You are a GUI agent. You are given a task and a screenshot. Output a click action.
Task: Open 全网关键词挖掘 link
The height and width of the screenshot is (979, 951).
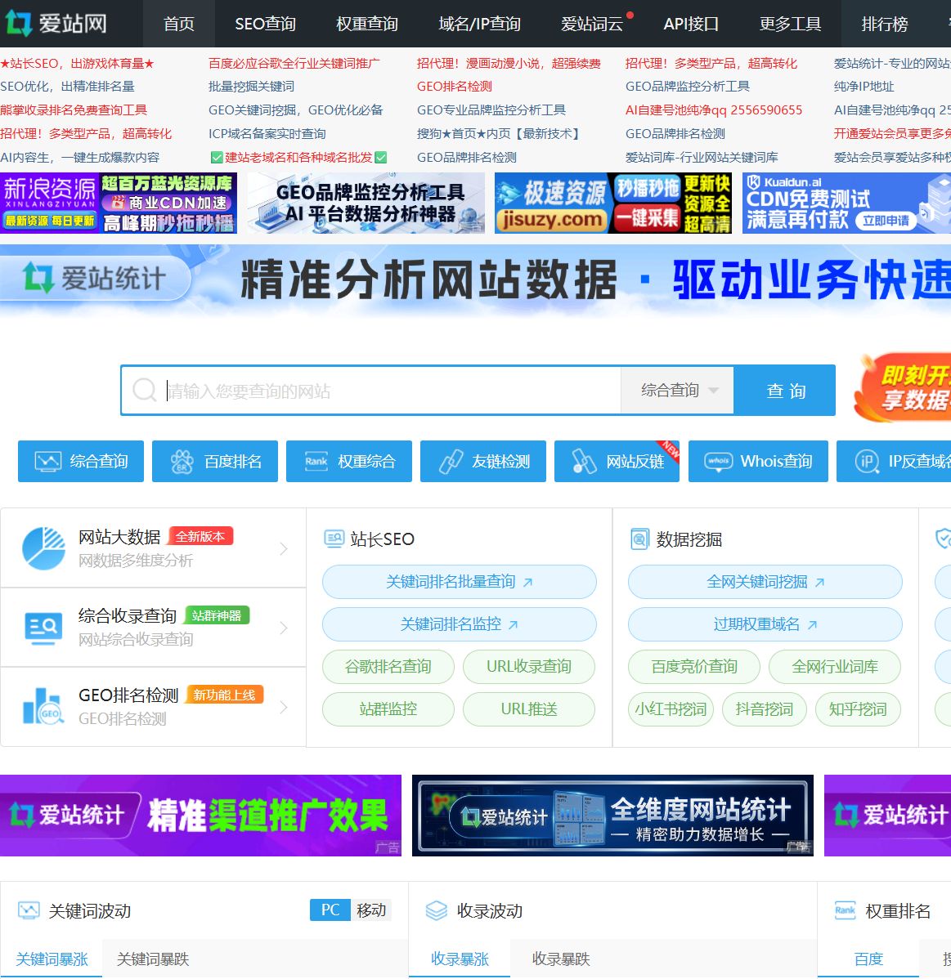(765, 582)
